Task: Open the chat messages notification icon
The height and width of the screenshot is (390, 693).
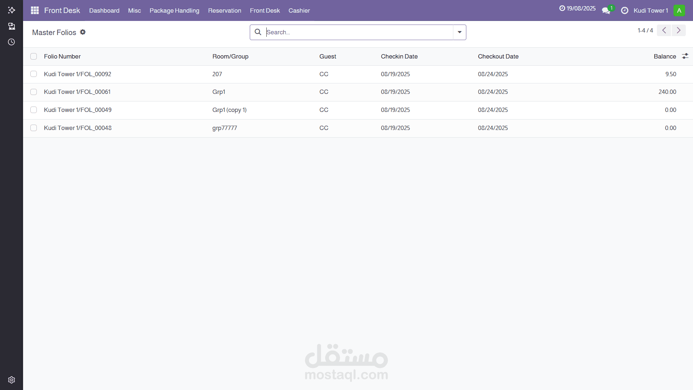Action: (606, 11)
